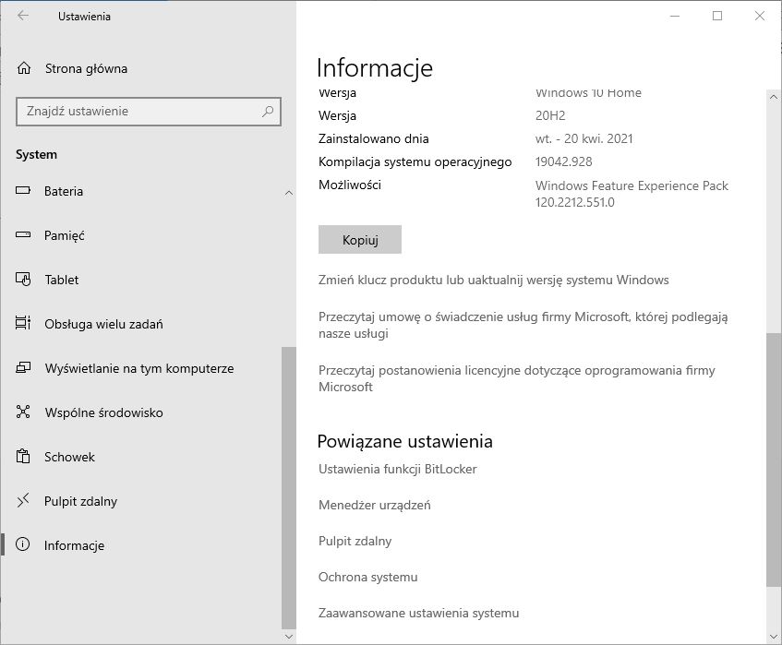Open the Pamięć settings page
The height and width of the screenshot is (645, 782).
(65, 235)
